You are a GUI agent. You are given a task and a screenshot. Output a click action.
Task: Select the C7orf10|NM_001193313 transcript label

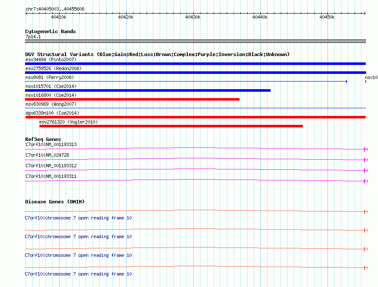51,145
